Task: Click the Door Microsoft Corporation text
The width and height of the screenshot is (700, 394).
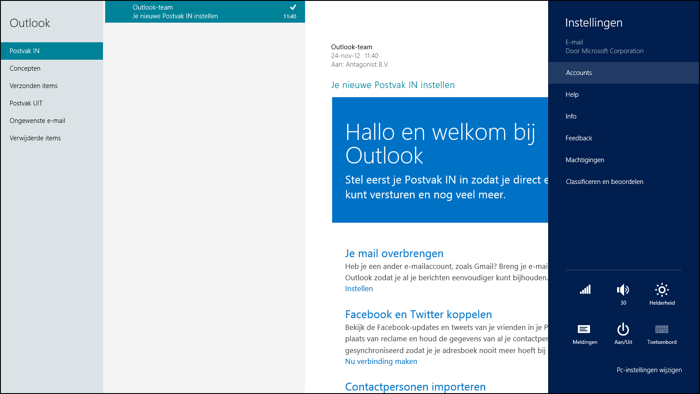Action: [604, 51]
